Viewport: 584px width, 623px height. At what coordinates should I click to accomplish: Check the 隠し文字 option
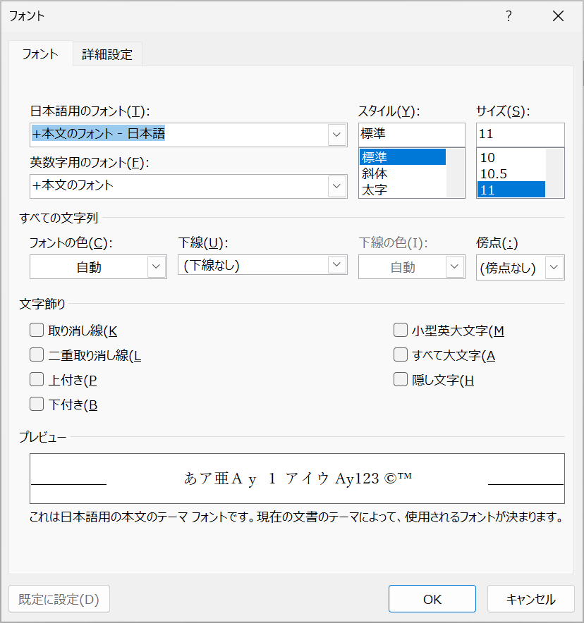click(401, 379)
